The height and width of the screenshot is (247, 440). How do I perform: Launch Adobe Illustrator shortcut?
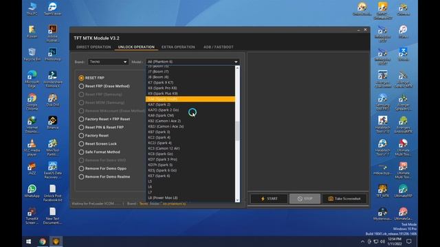(52, 33)
